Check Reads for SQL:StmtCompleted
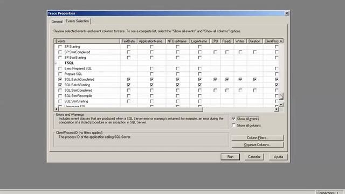 pyautogui.click(x=227, y=91)
